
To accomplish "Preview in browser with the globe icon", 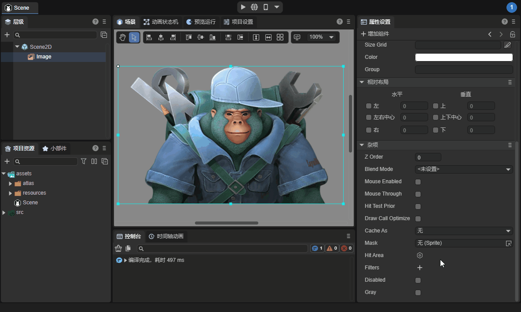I will [x=254, y=7].
